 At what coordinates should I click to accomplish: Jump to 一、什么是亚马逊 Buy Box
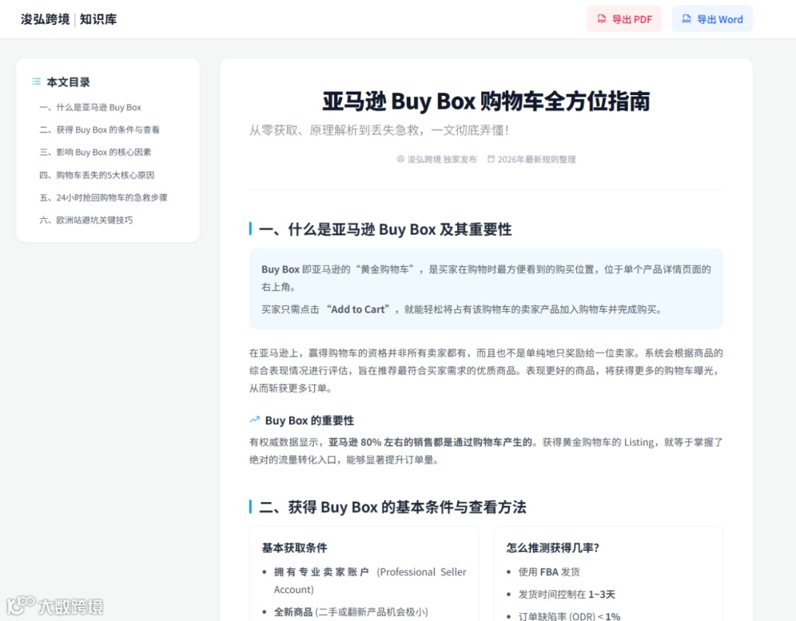tap(91, 107)
